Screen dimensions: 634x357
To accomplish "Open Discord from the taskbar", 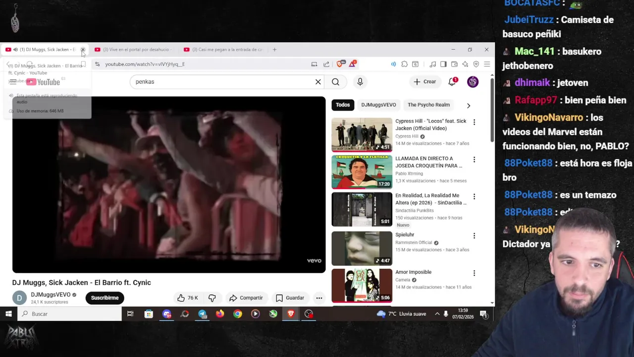I will point(167,314).
